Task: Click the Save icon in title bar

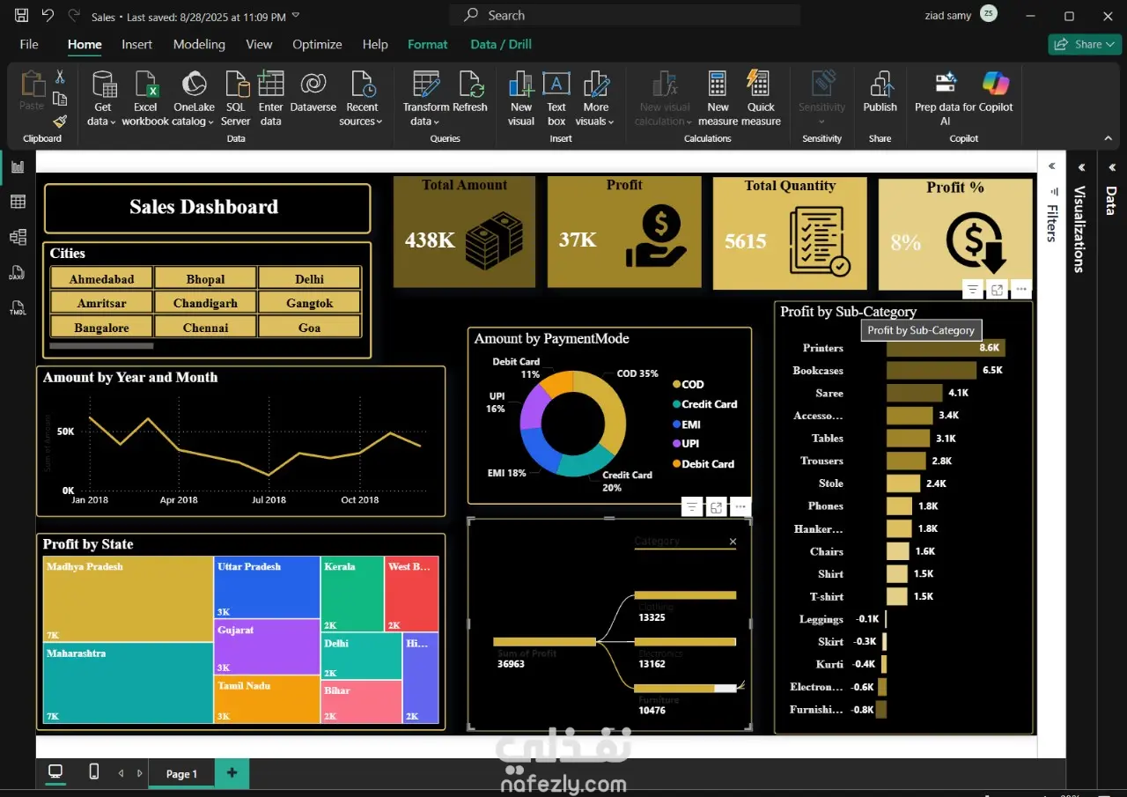Action: coord(22,16)
